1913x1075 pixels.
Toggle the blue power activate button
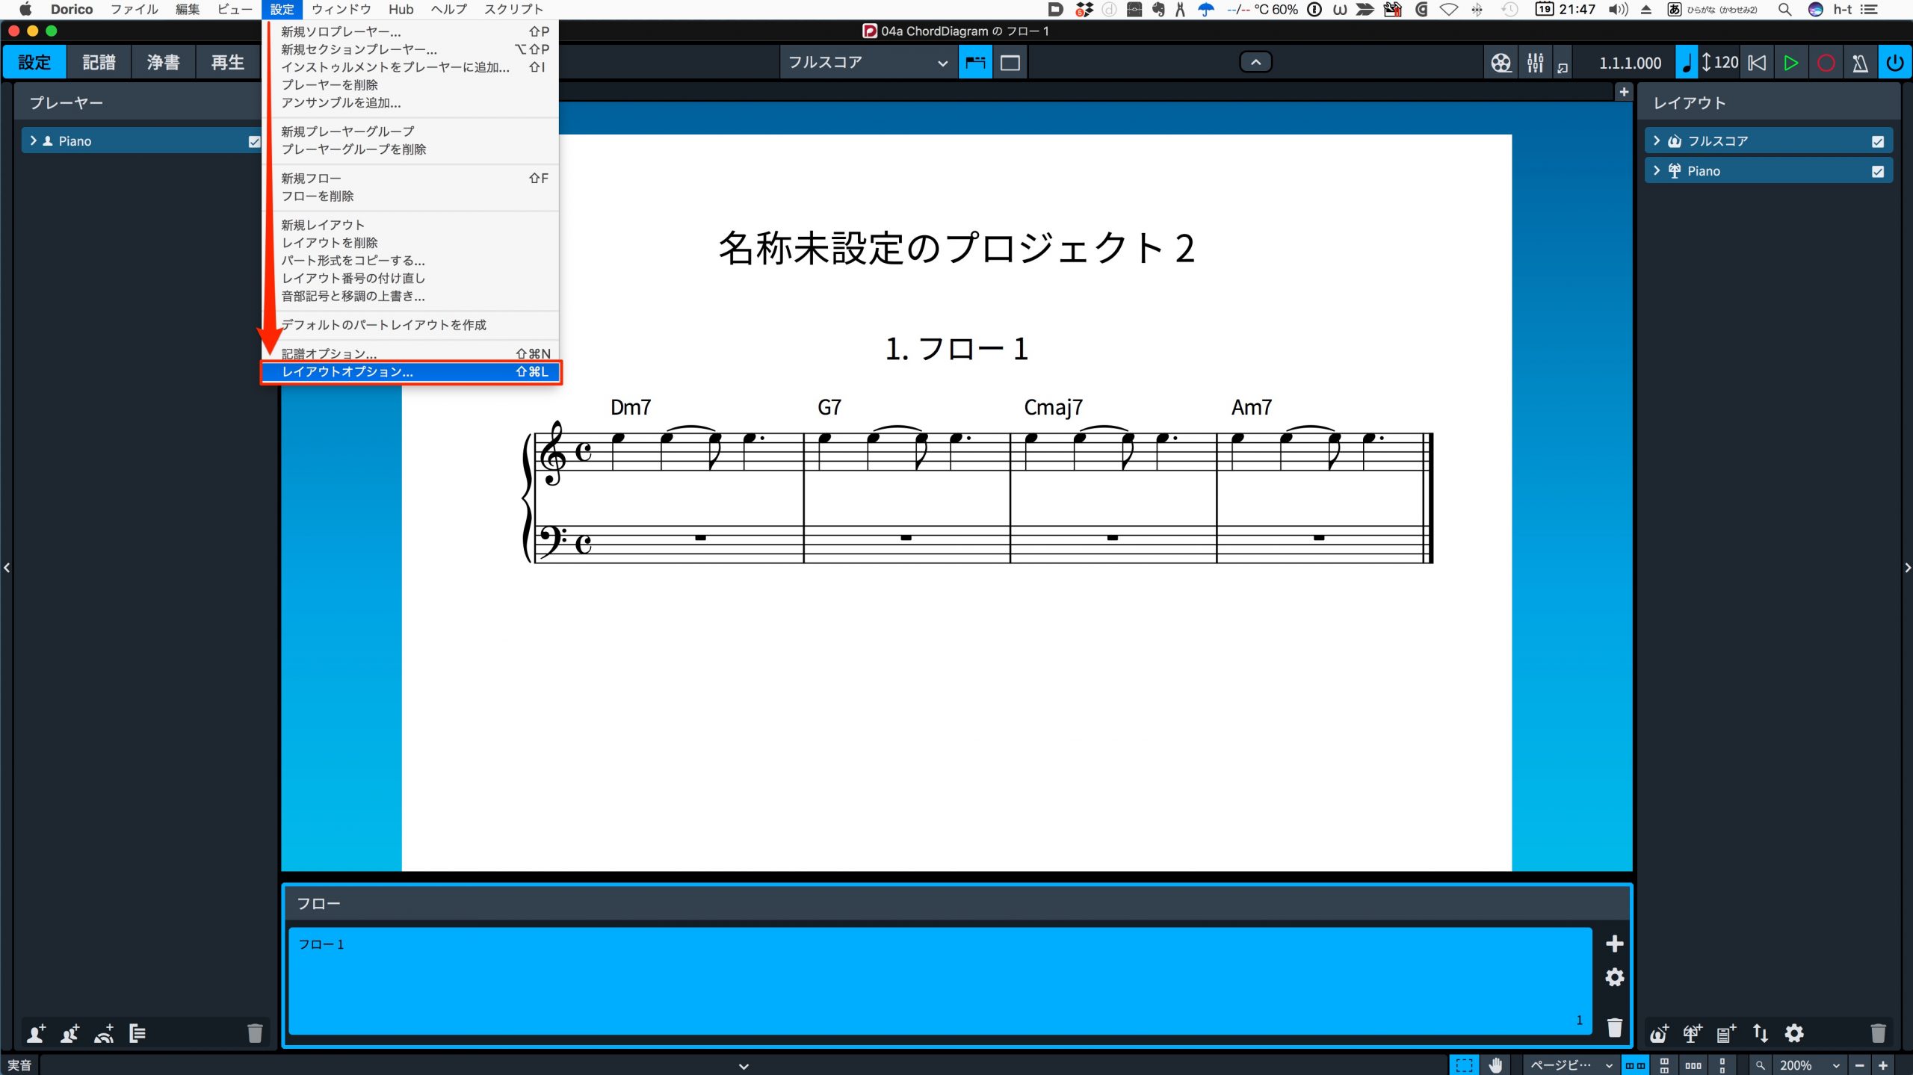[1894, 63]
